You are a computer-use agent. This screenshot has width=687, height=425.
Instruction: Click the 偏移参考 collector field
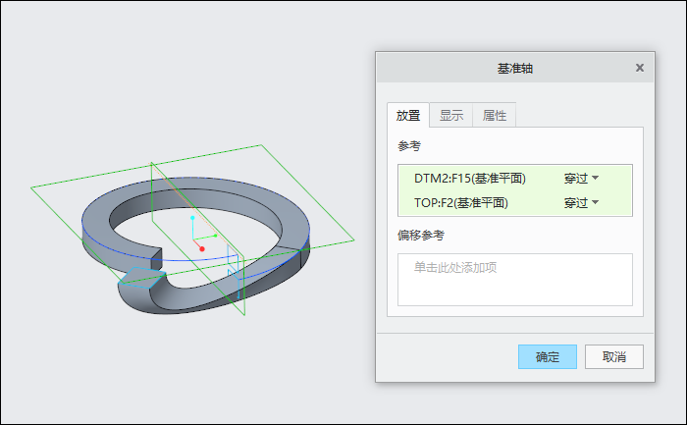click(x=515, y=280)
